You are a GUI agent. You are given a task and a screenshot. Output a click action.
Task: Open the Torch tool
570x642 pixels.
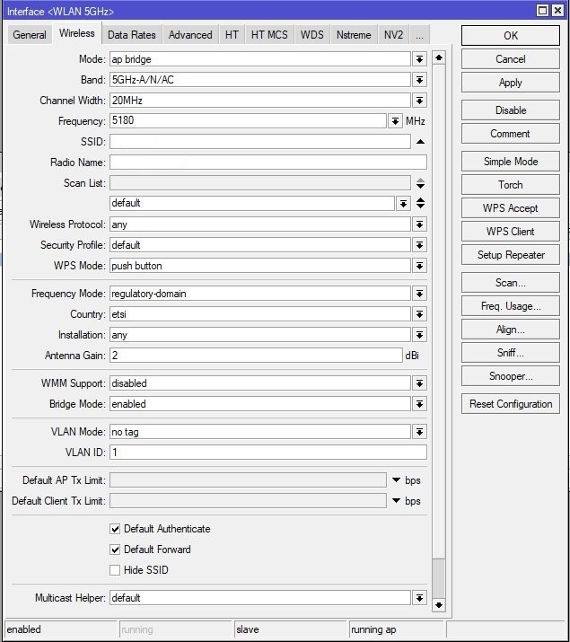[511, 185]
